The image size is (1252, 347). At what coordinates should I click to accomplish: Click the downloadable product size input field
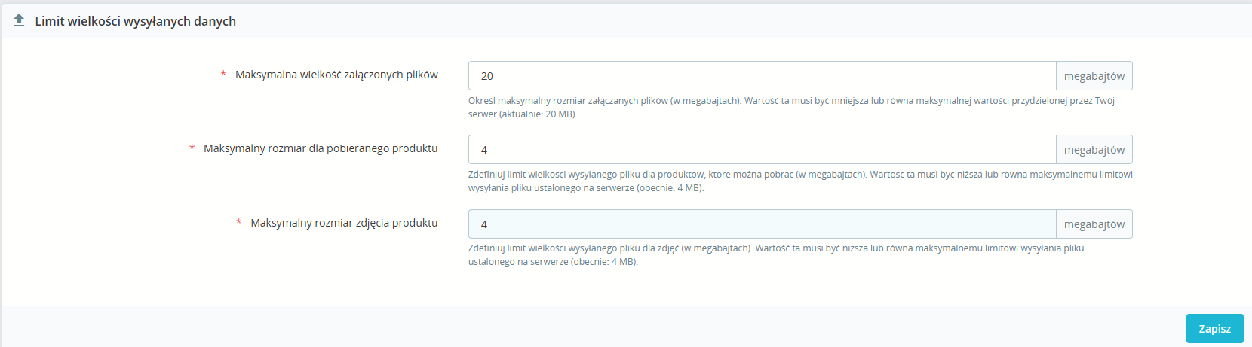click(762, 150)
